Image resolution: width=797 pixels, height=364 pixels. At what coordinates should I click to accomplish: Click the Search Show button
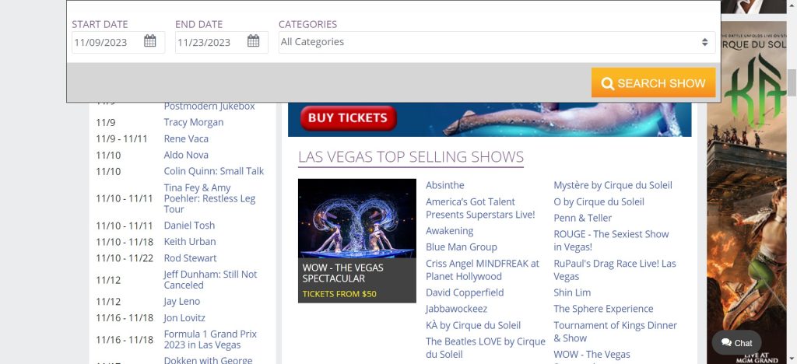click(653, 82)
